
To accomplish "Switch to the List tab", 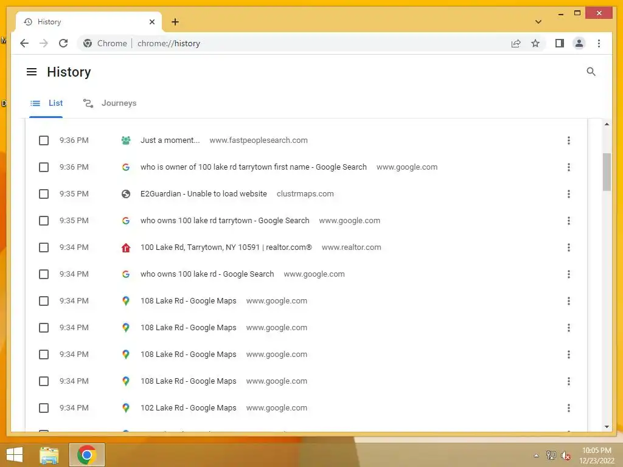I will point(46,103).
